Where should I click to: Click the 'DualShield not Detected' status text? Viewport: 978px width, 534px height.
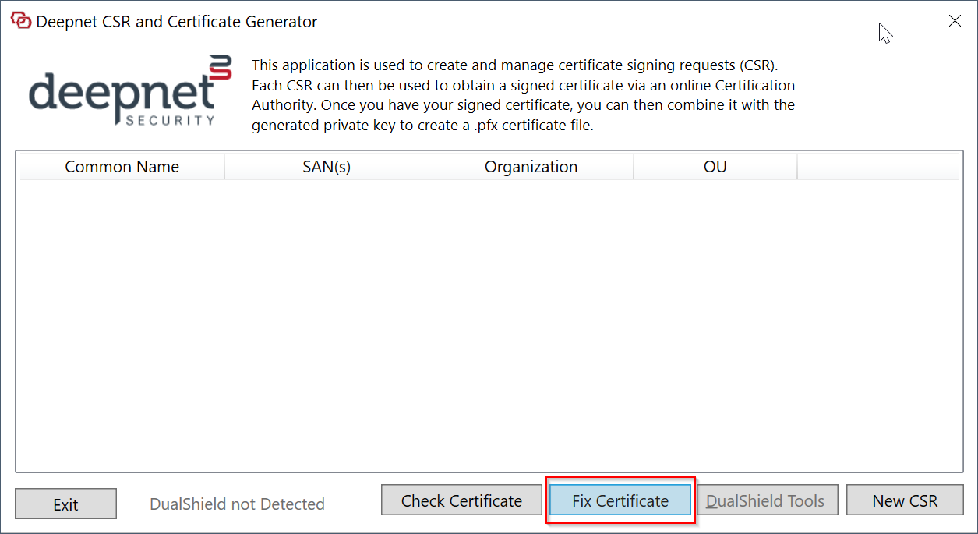click(x=237, y=504)
